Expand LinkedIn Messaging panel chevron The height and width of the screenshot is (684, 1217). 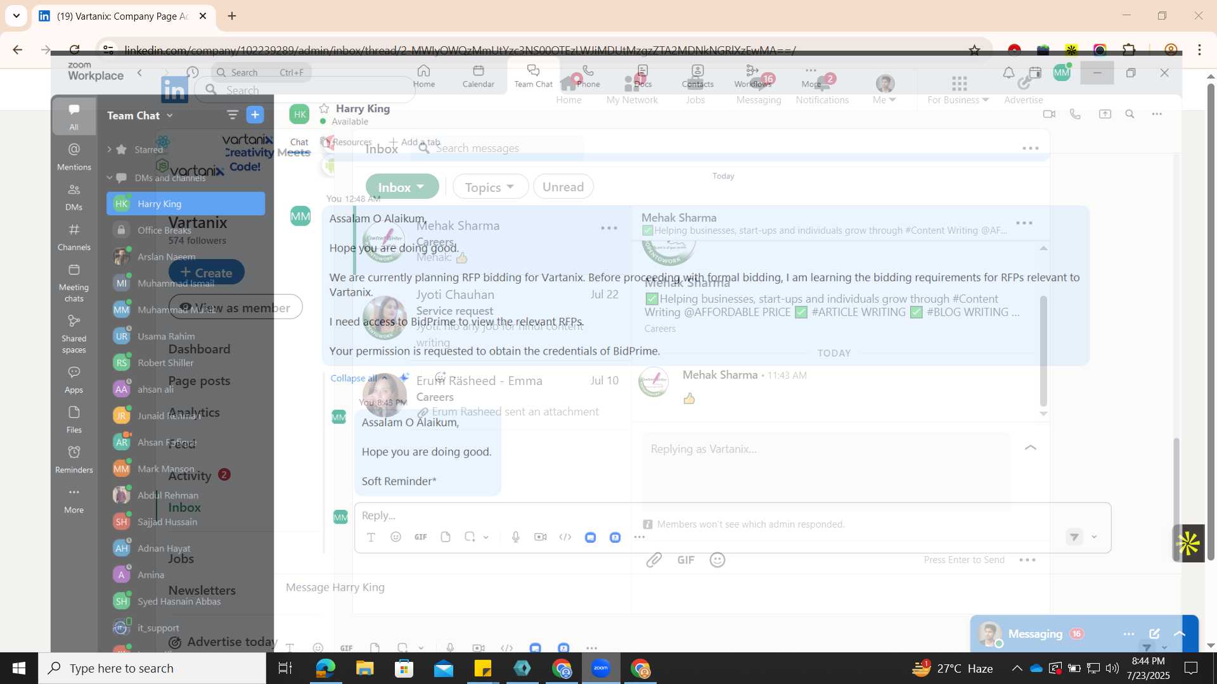[1180, 633]
